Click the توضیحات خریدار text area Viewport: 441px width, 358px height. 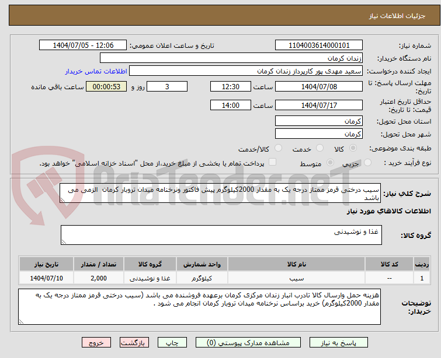[x=199, y=307]
